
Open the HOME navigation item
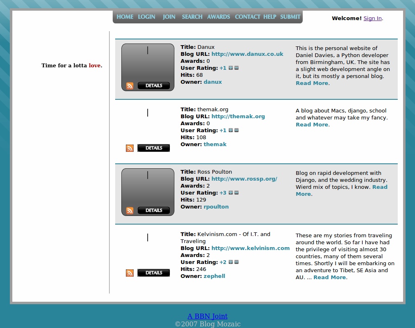(125, 17)
